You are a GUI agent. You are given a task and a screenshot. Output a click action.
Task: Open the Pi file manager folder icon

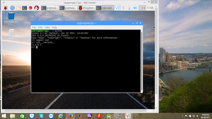click(x=19, y=8)
